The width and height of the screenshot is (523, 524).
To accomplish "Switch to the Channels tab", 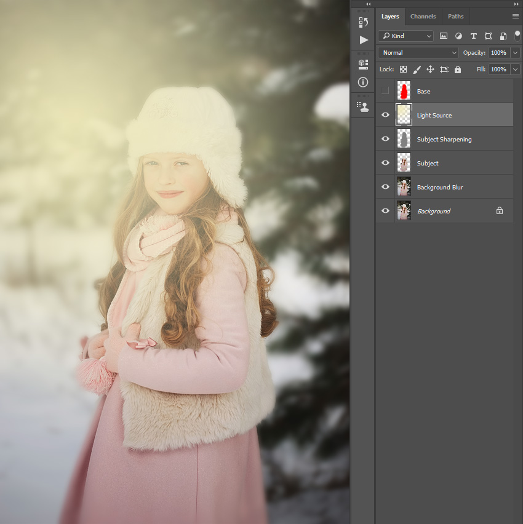I will tap(423, 17).
